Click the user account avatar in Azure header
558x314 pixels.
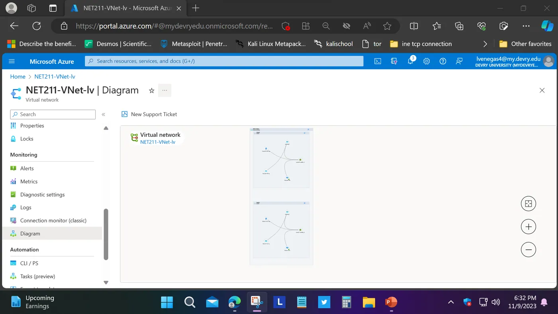548,61
